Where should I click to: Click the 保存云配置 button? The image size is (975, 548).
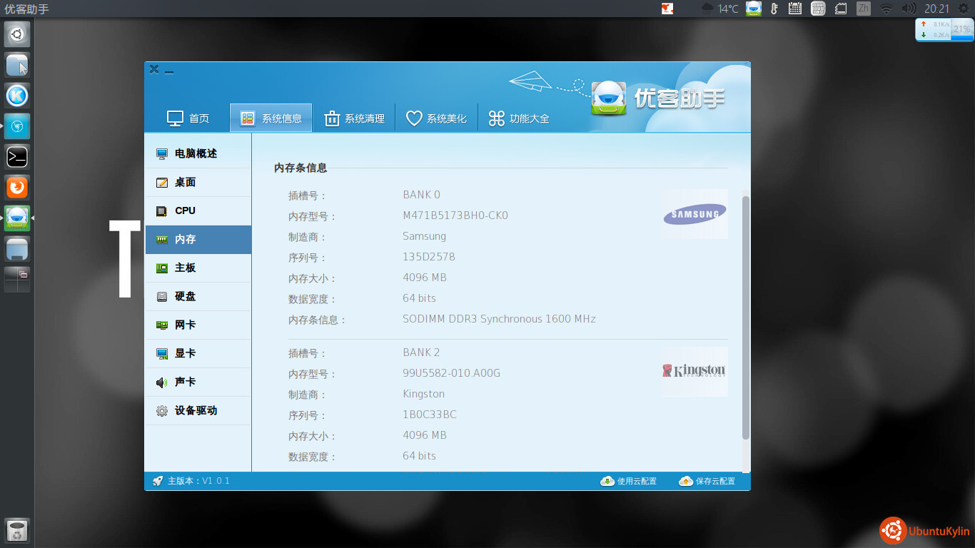pos(707,481)
